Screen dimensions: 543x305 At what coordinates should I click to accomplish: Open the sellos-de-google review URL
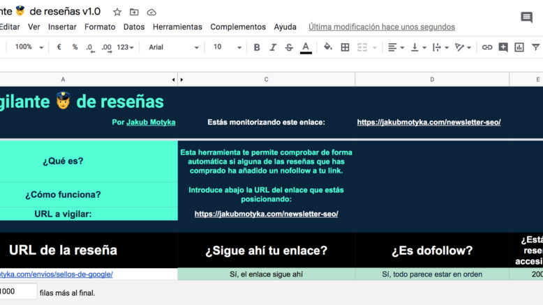[x=56, y=274]
